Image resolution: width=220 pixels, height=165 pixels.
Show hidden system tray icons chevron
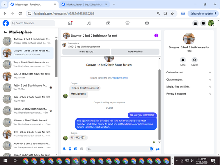[177, 161]
